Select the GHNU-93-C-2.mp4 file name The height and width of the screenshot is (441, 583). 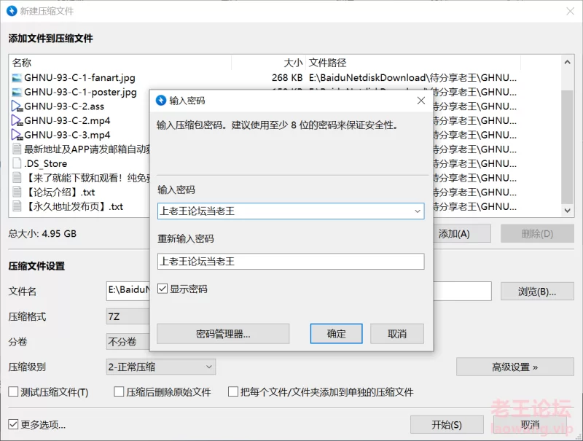click(67, 120)
